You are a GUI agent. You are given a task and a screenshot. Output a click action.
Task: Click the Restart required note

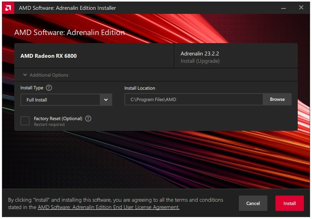point(50,125)
